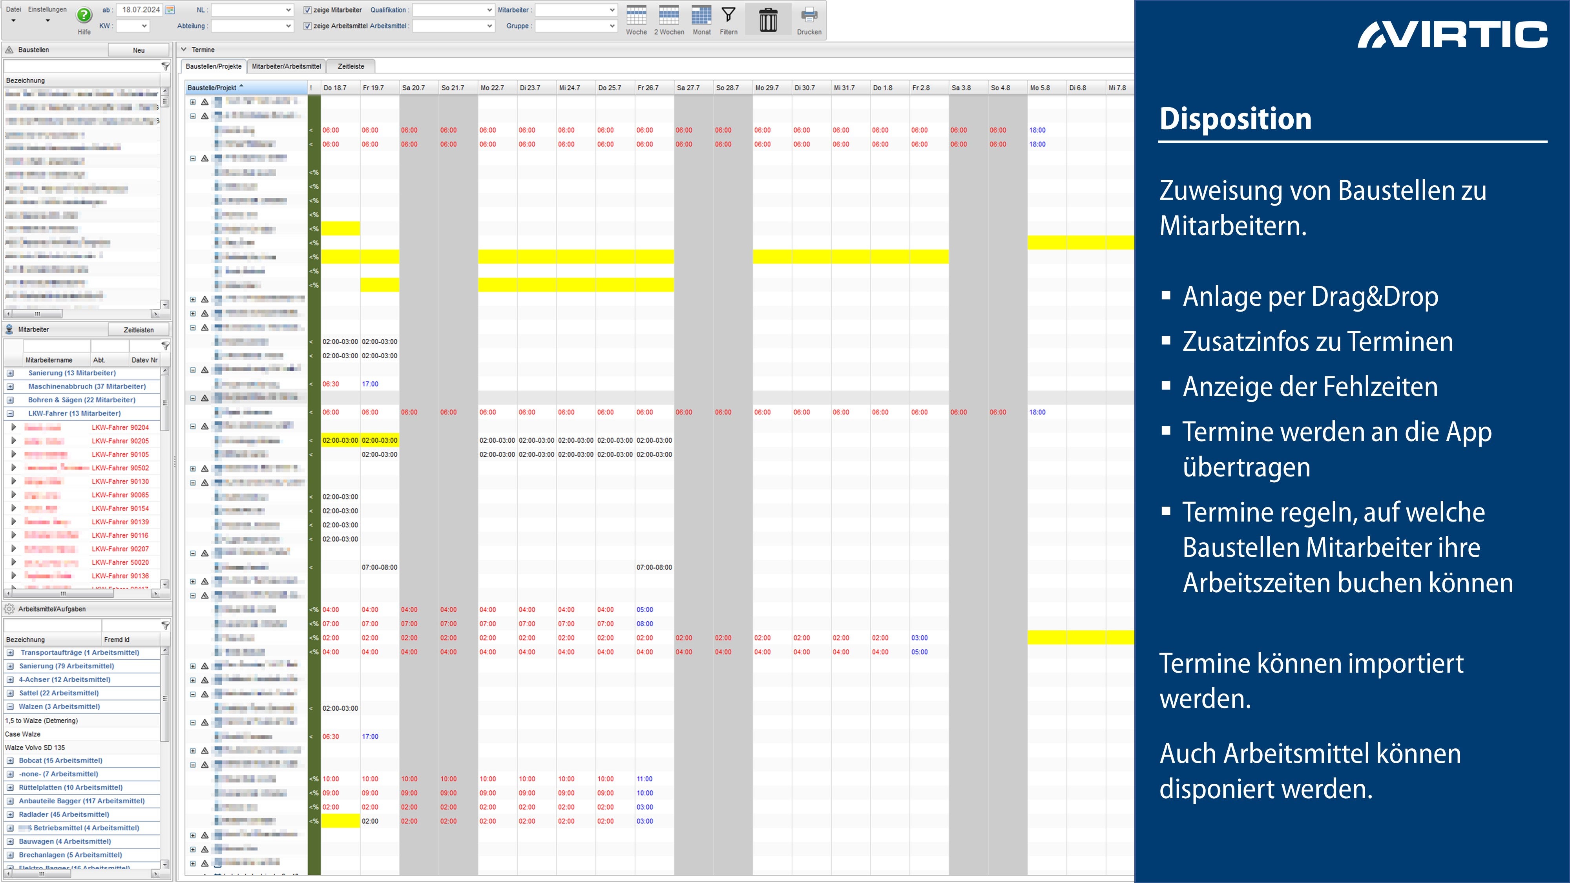Open the Zeitleiste tab
Screen dimensions: 1570x883
(351, 66)
